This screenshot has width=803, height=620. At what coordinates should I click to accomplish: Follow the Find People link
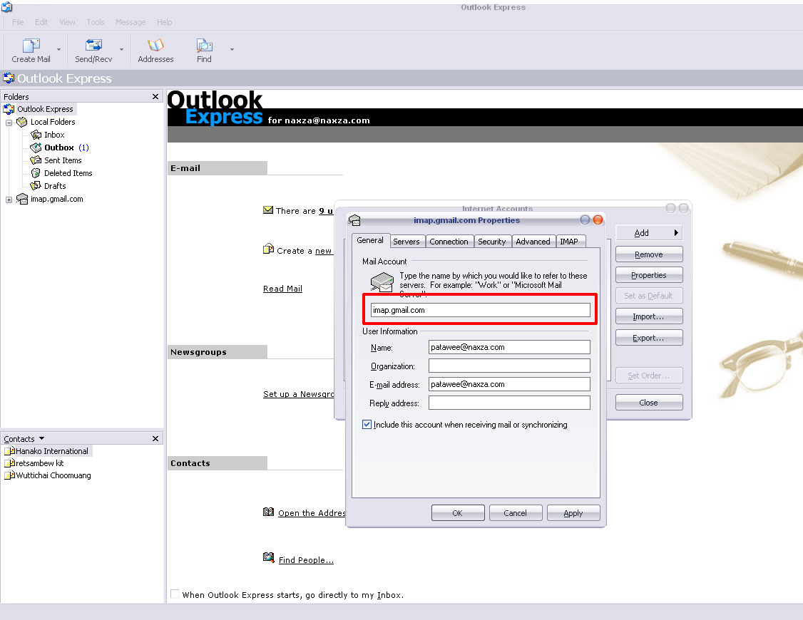306,560
